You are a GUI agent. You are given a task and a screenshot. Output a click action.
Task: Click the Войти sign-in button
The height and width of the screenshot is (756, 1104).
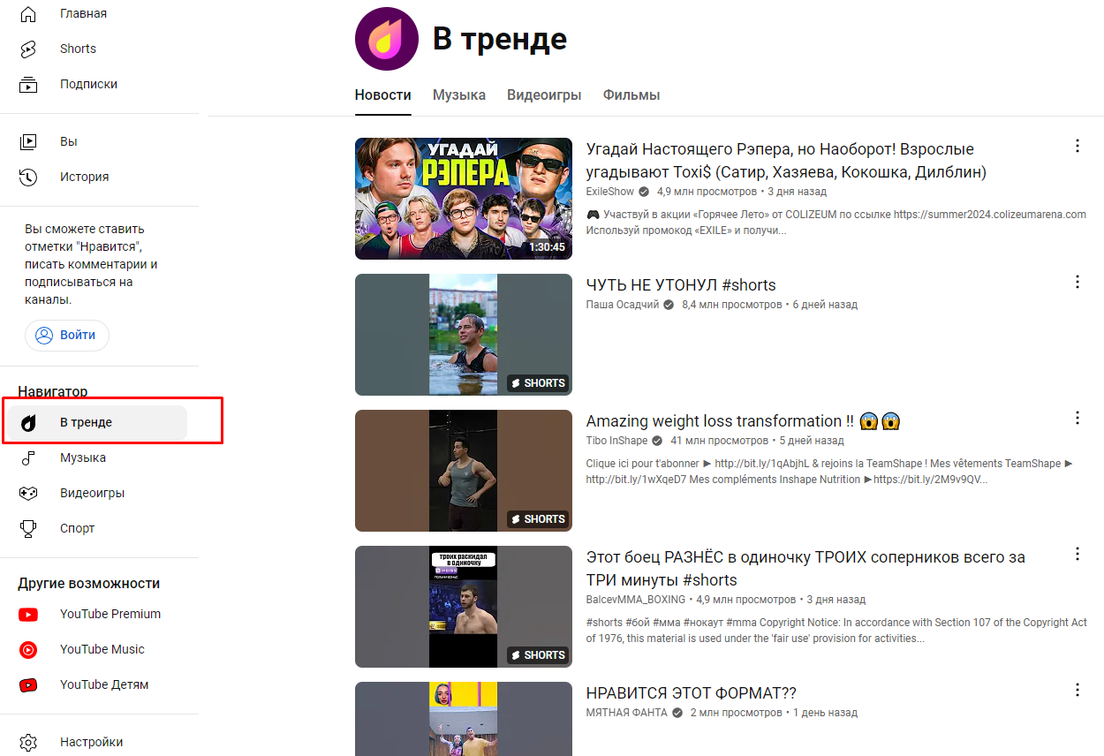(x=66, y=335)
